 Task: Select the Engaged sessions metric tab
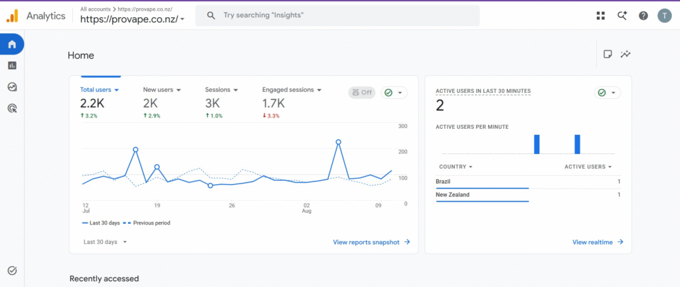pyautogui.click(x=292, y=90)
